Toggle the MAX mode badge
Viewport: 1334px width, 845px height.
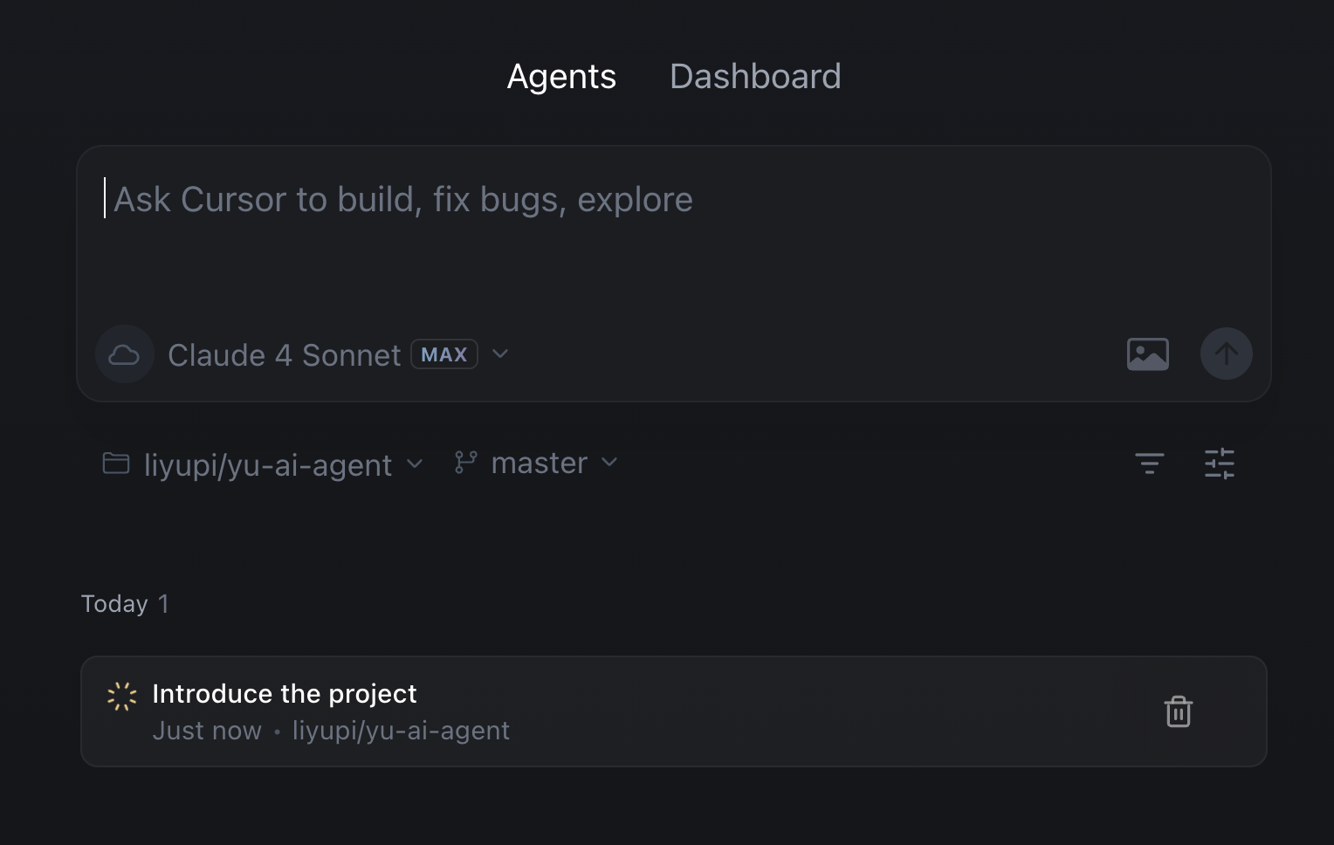point(444,354)
